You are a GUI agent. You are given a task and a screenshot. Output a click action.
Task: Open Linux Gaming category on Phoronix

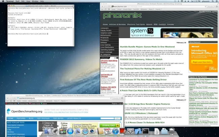(x=105, y=45)
